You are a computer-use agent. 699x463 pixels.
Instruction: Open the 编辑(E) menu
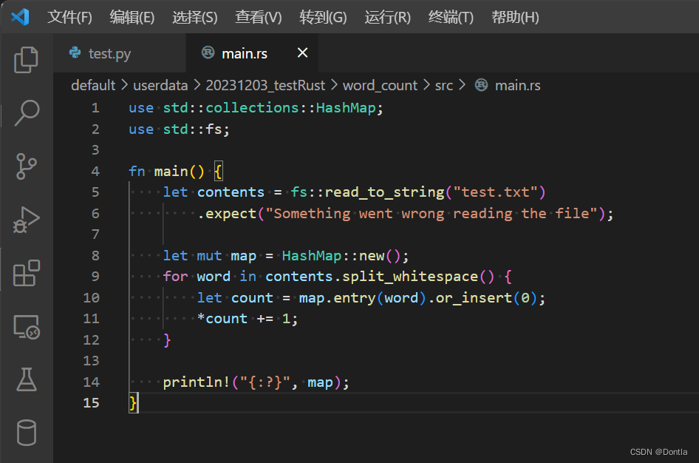coord(132,18)
